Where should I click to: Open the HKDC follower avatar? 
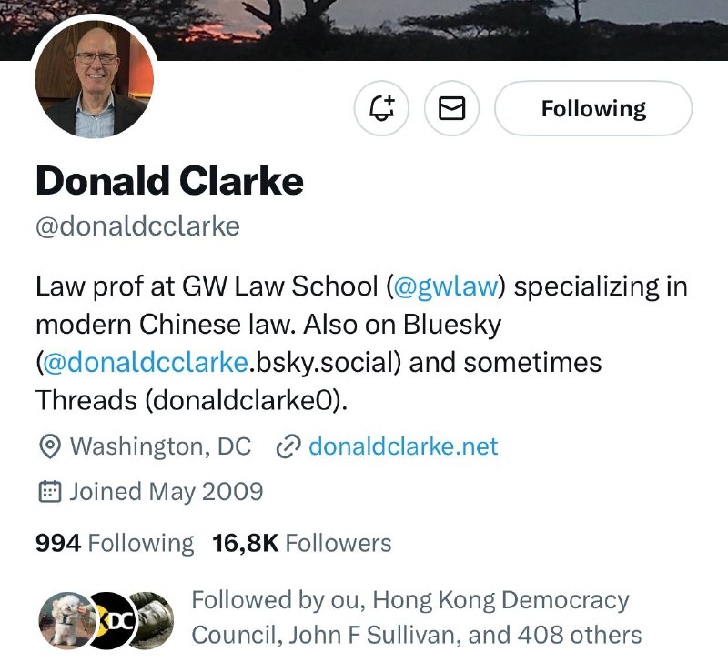[112, 620]
